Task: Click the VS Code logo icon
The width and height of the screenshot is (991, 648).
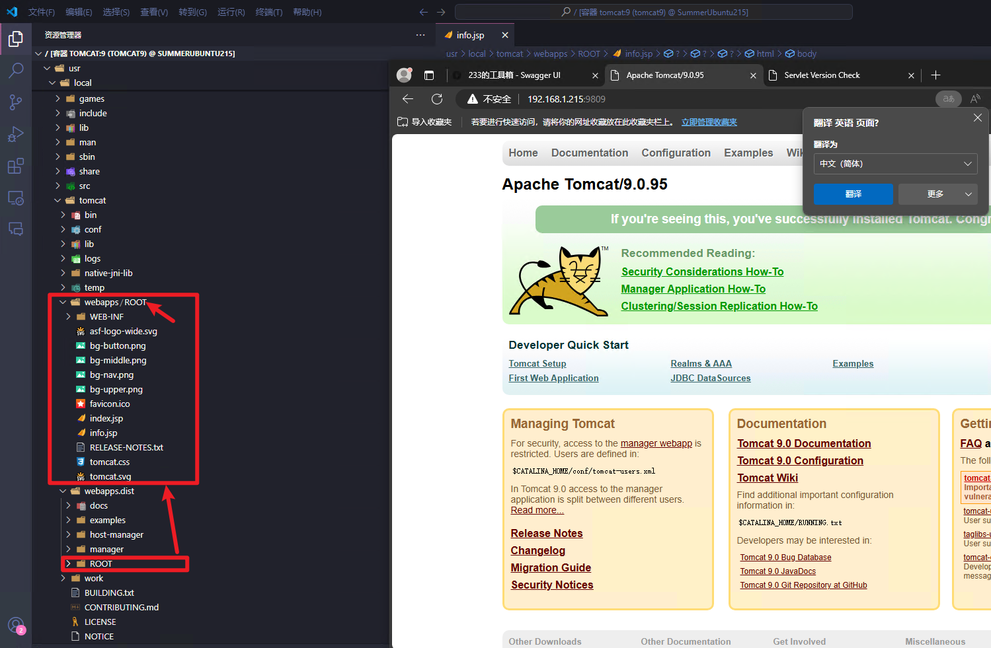Action: [x=12, y=12]
